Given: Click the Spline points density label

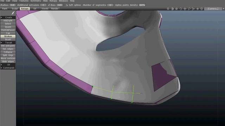Looking at the screenshot, I should (127, 5).
